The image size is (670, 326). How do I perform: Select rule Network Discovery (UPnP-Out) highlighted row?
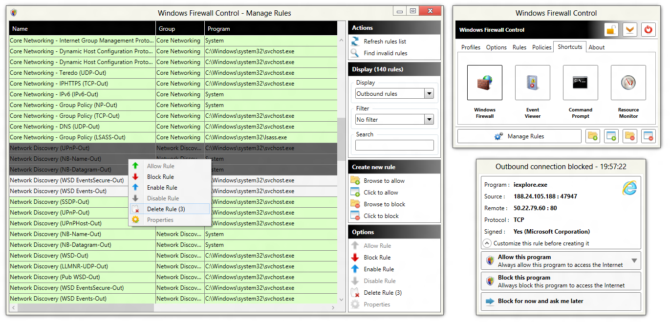point(173,148)
